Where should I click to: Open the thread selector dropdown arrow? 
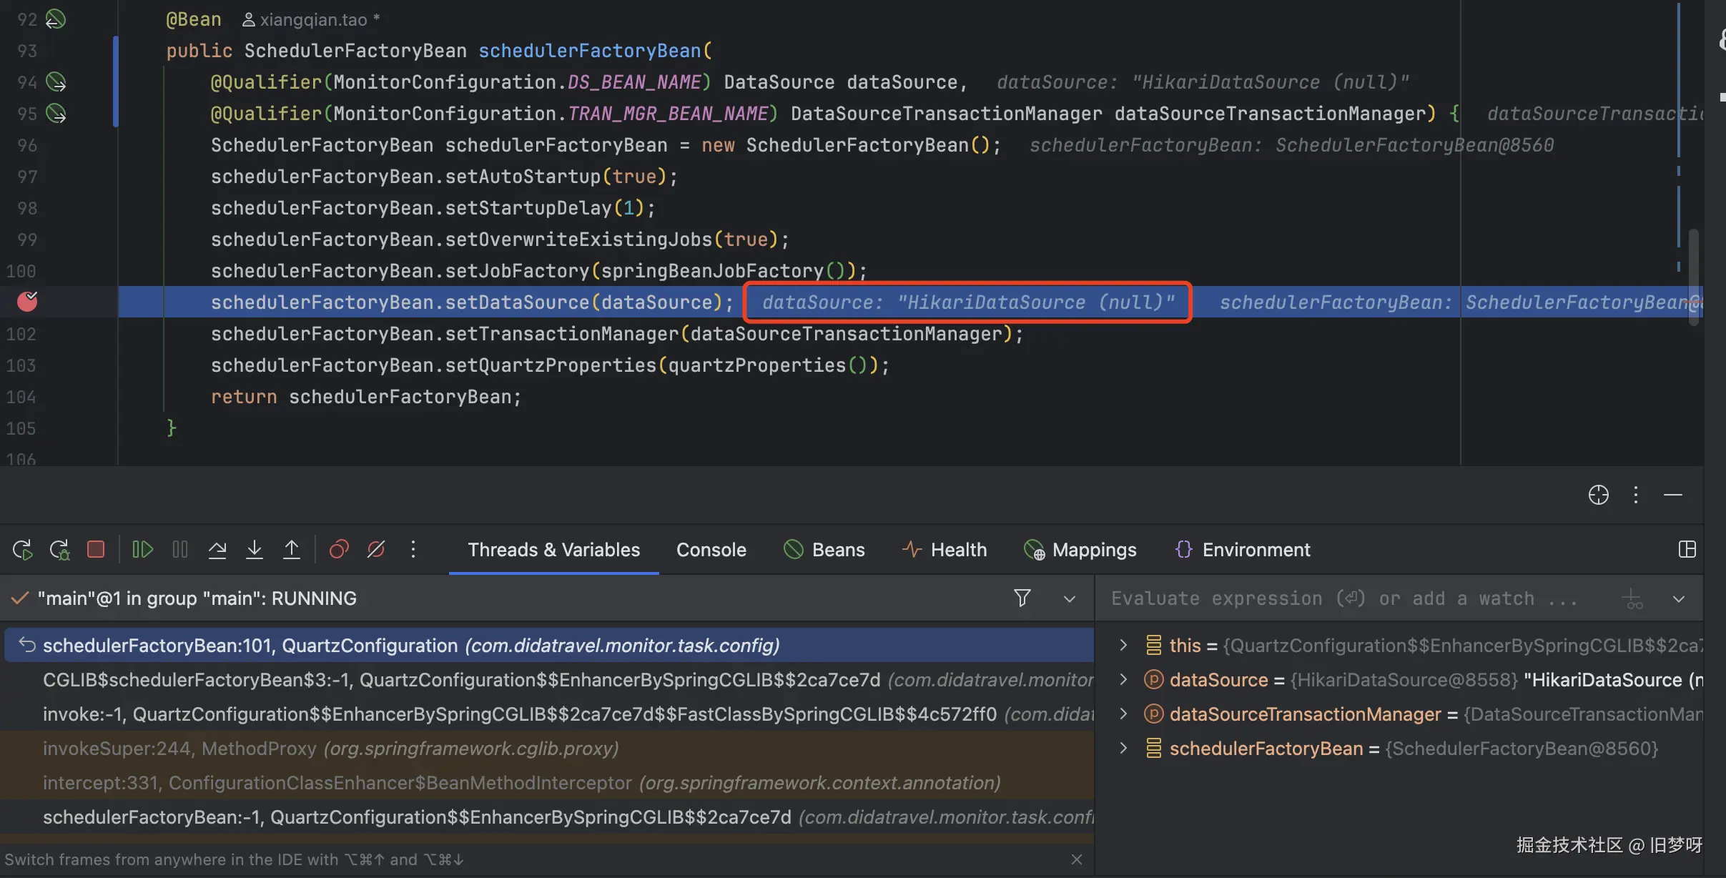click(1070, 598)
